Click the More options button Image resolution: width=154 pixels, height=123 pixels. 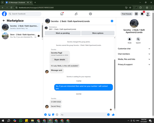pos(98,33)
